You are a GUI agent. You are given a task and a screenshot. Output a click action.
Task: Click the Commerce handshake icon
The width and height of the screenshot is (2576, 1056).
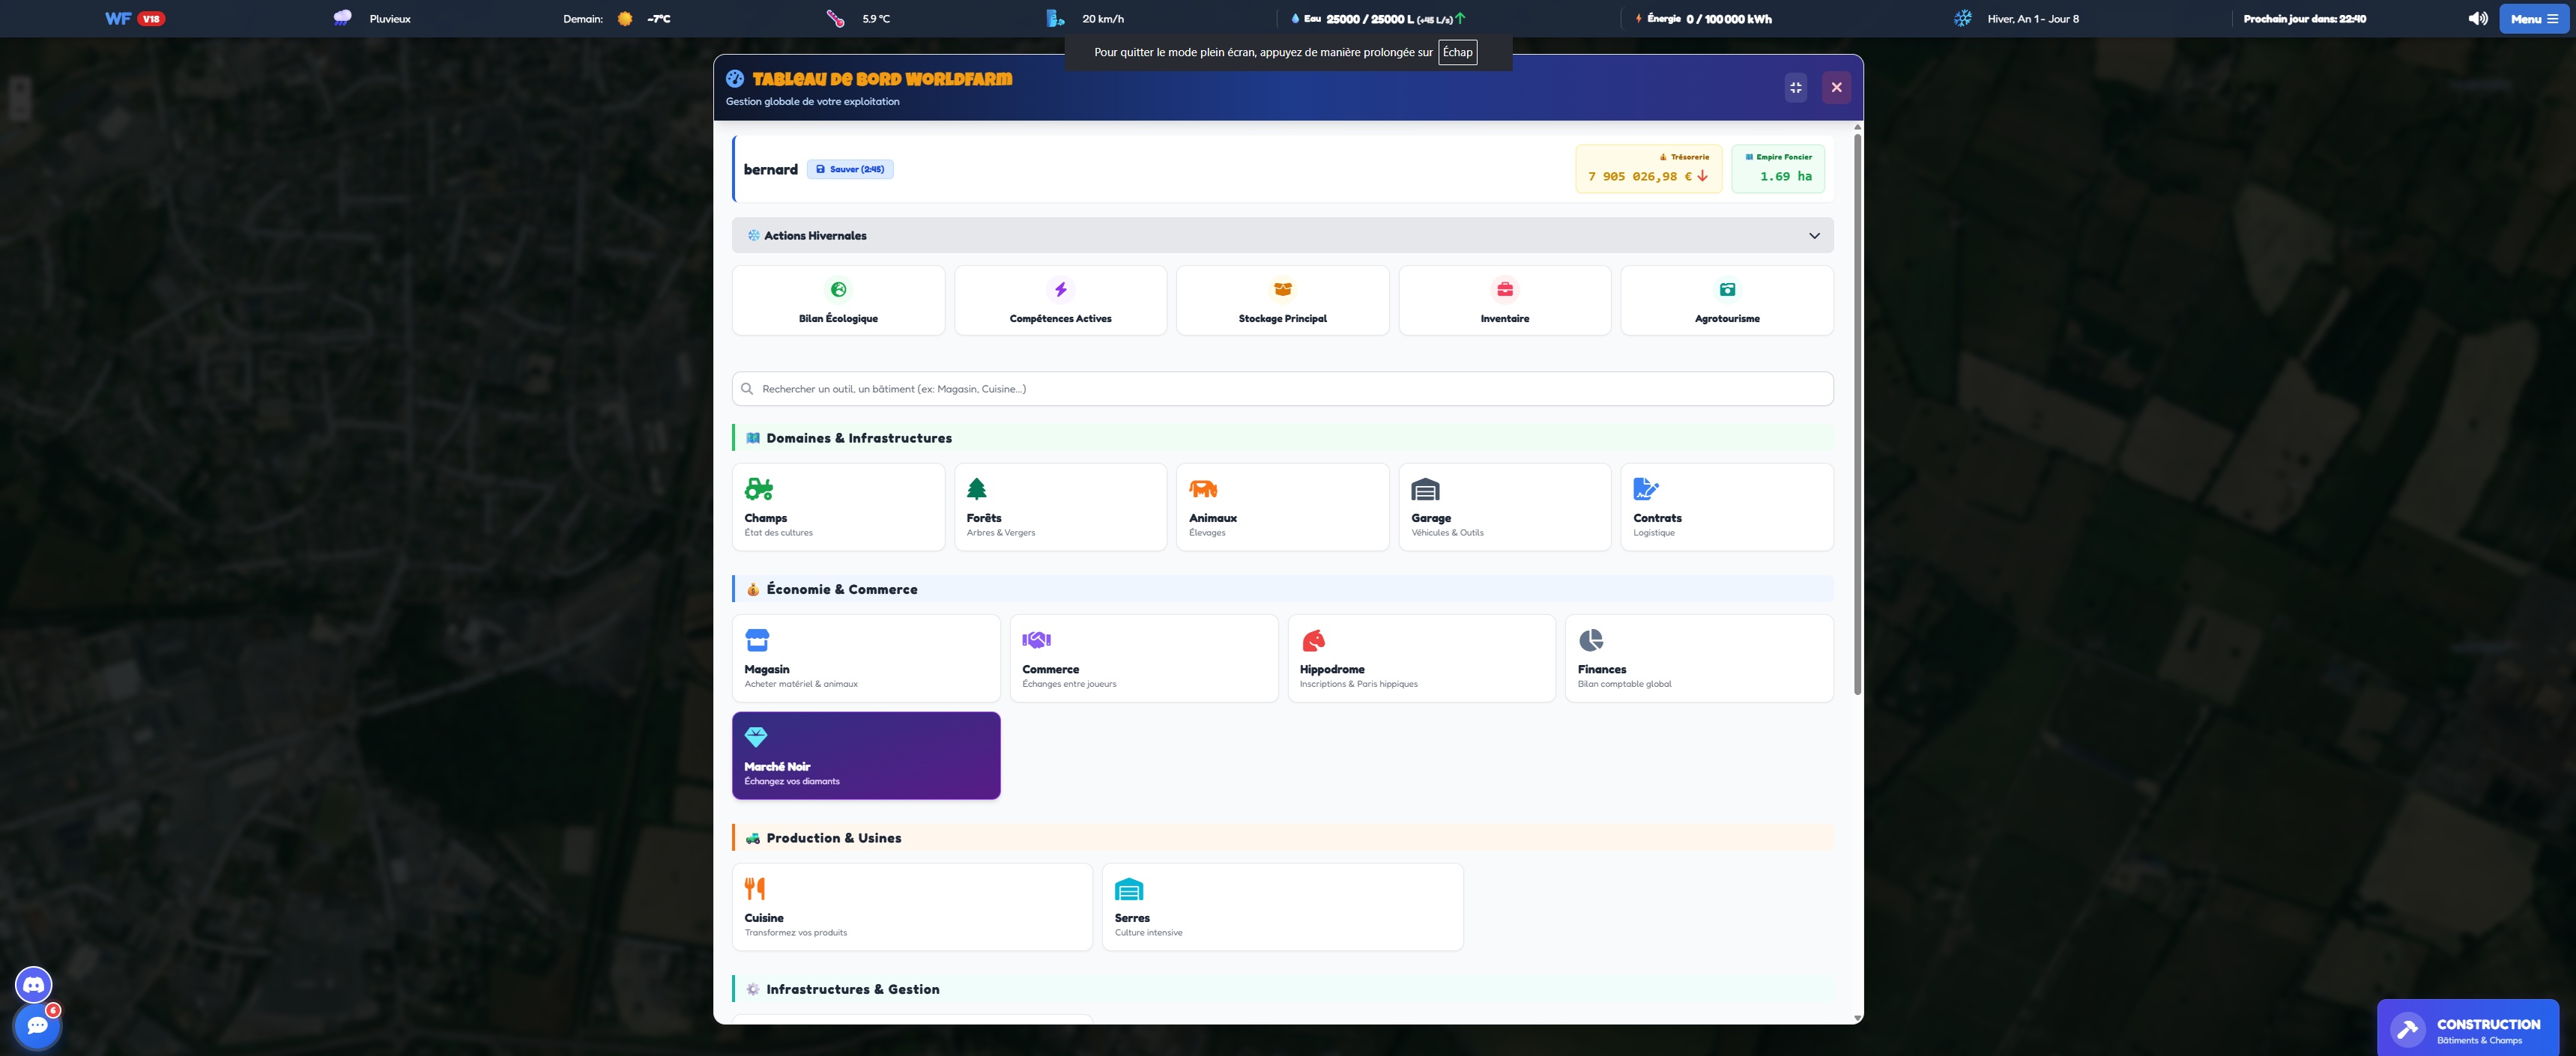(1036, 640)
